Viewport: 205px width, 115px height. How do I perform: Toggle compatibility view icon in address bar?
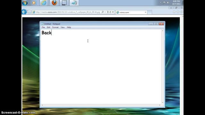click(x=108, y=12)
